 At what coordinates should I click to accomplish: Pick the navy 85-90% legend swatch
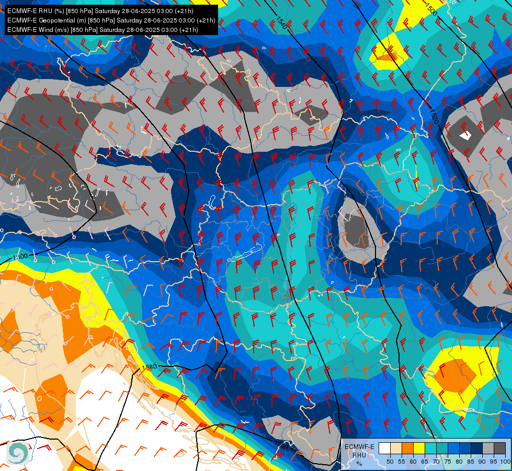click(x=477, y=448)
